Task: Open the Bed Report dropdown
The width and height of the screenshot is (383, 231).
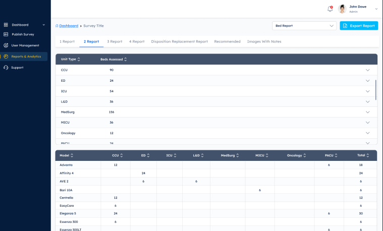Action: 304,26
